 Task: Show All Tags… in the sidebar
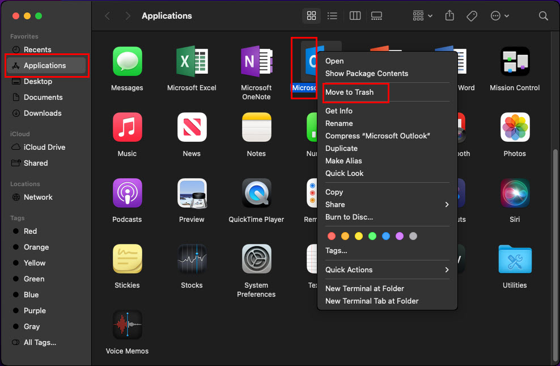point(46,342)
